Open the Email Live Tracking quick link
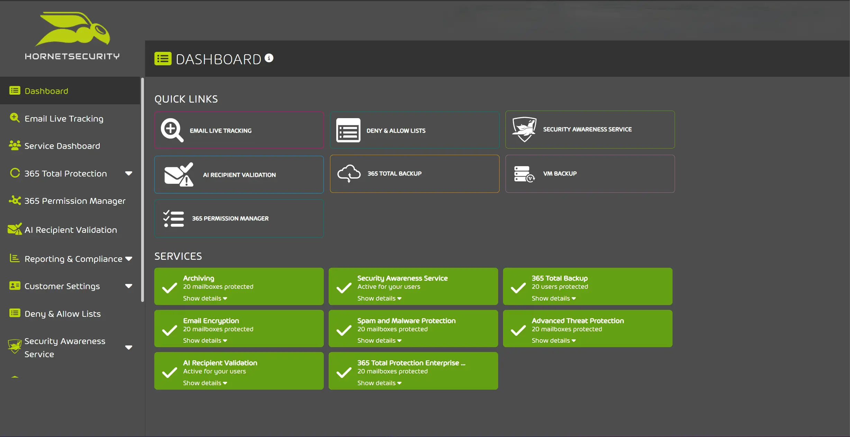This screenshot has width=850, height=437. click(x=239, y=130)
